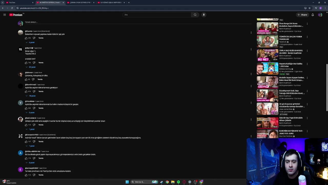Reply to @Csamis with Yanıtla

(x=41, y=38)
